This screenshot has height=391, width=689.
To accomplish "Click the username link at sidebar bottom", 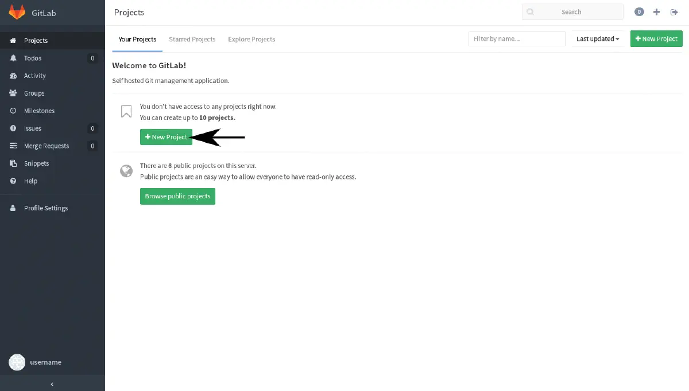I will [x=45, y=362].
